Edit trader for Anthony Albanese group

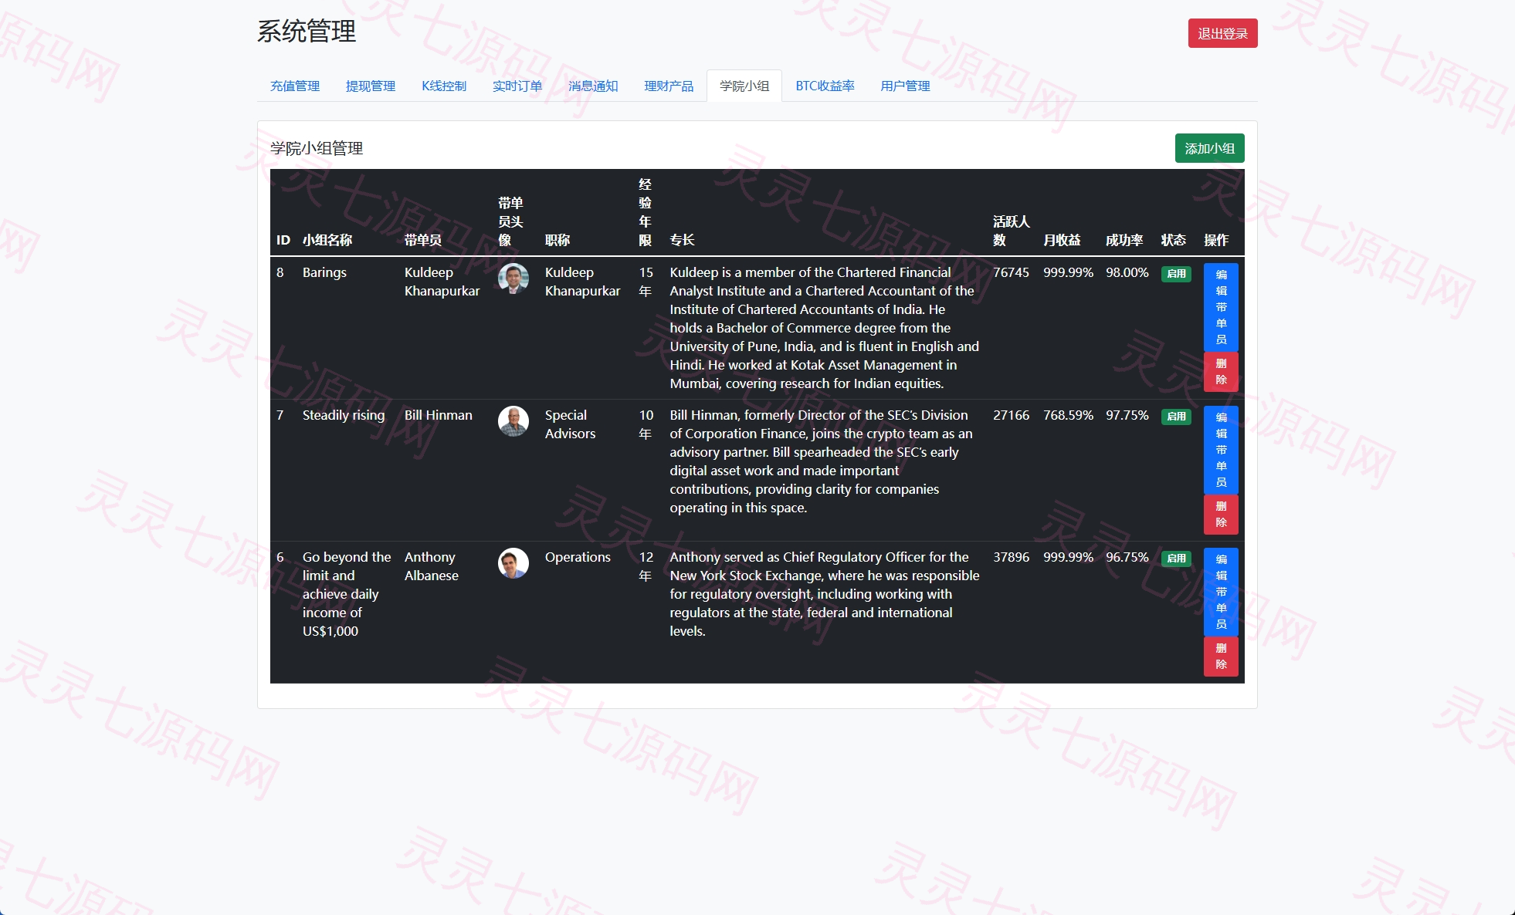coord(1221,592)
